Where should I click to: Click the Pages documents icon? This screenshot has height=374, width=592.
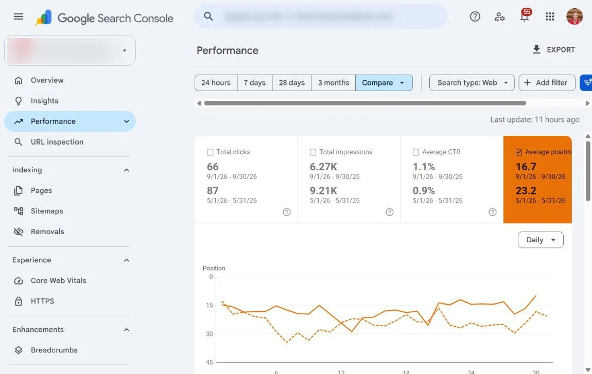pos(18,190)
